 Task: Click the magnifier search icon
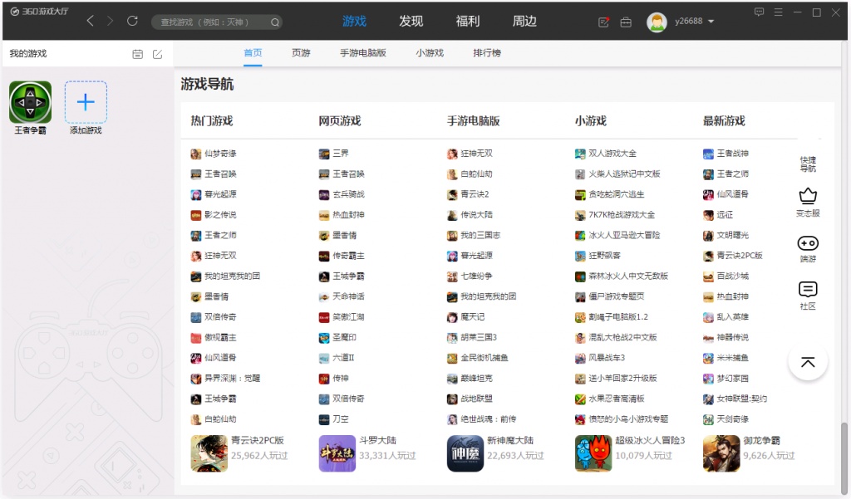pyautogui.click(x=275, y=22)
